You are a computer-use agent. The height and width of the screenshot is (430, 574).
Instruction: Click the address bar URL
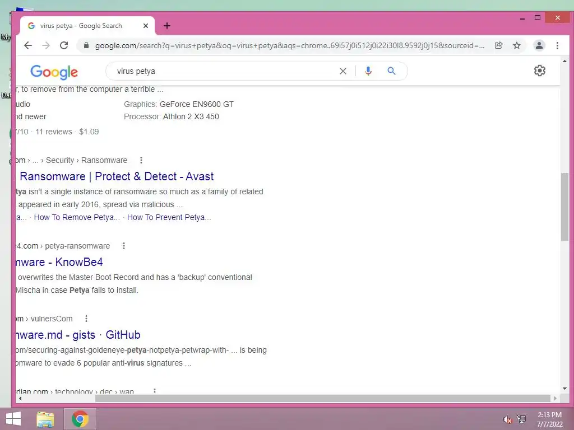[x=290, y=45]
